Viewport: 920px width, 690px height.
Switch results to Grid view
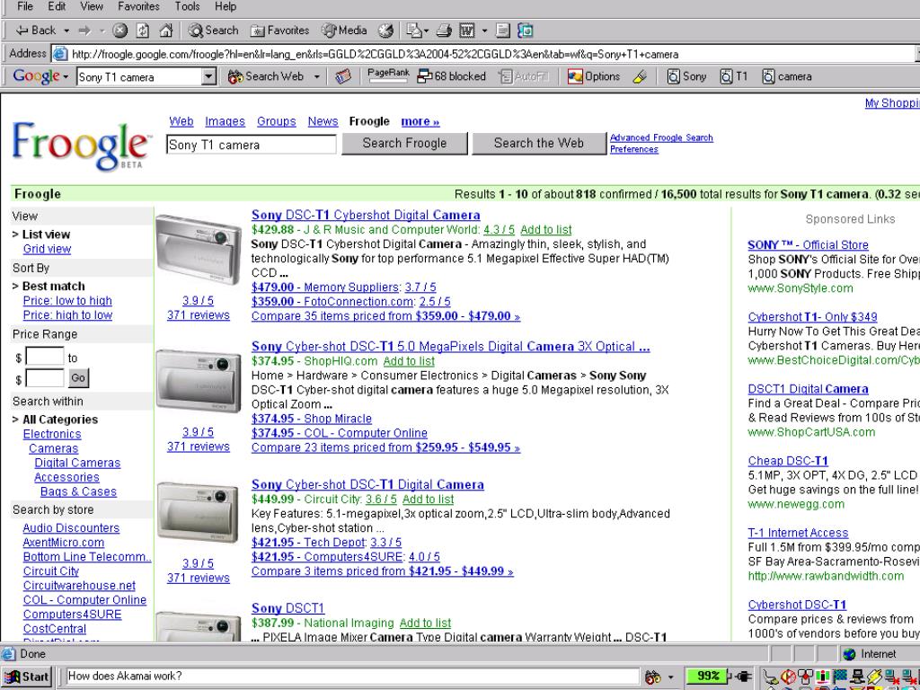pos(47,249)
